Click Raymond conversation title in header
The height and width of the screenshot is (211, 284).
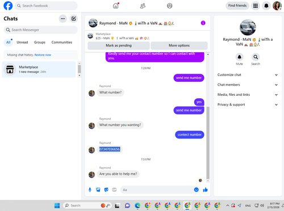[x=136, y=23]
